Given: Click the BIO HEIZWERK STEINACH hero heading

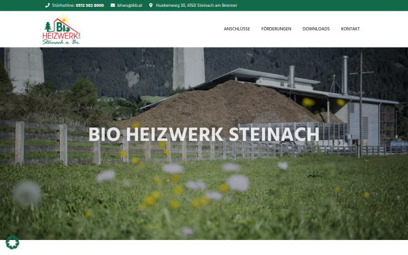Looking at the screenshot, I should click(204, 134).
